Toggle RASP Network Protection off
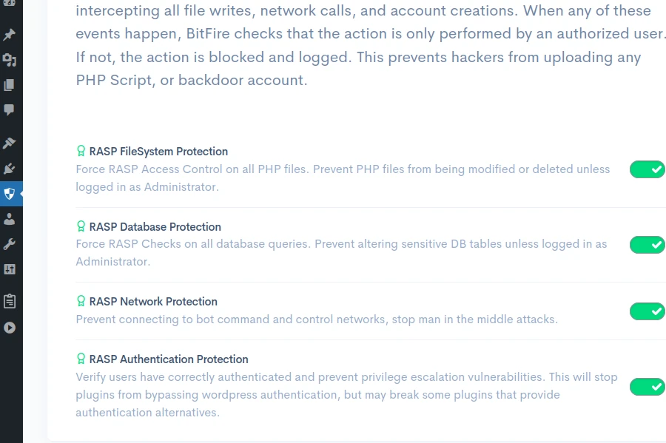The image size is (666, 443). pyautogui.click(x=647, y=311)
